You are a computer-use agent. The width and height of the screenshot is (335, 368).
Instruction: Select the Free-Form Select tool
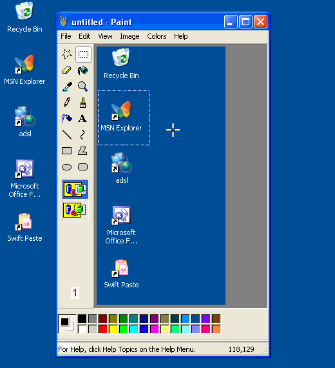(67, 54)
